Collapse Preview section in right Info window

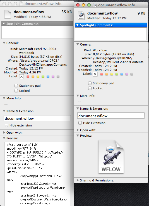(x=78, y=136)
